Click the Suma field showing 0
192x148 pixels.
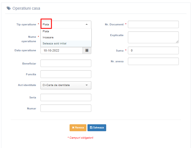coord(153,50)
